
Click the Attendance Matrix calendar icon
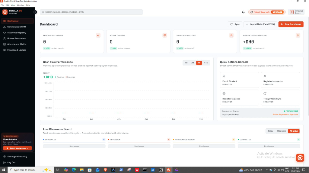(5, 44)
